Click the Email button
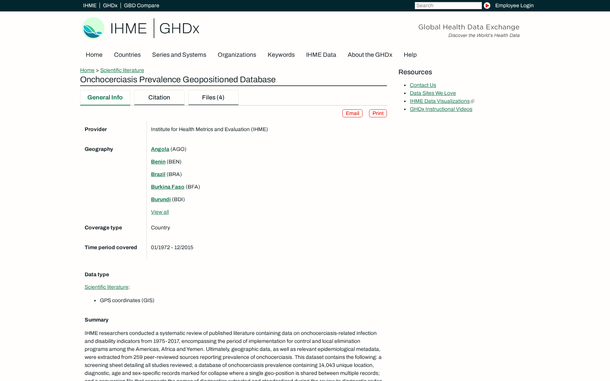 (x=352, y=113)
